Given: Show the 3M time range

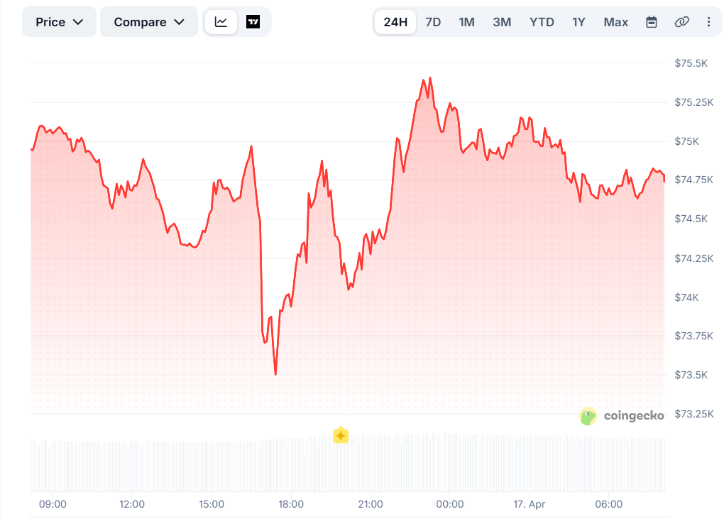Looking at the screenshot, I should (x=502, y=22).
